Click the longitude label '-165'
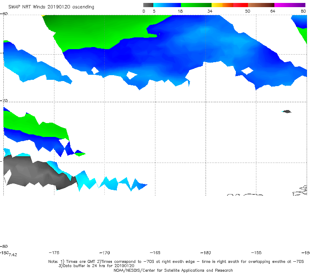Screen dimensions: 310x273 [x=155, y=252]
